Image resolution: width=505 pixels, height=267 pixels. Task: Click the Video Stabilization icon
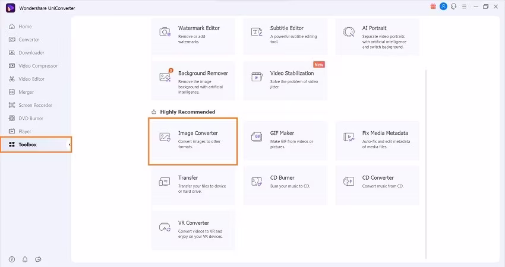[257, 77]
